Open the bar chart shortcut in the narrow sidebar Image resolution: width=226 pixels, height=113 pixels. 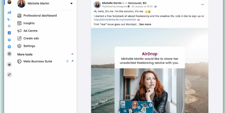pyautogui.click(x=9, y=12)
